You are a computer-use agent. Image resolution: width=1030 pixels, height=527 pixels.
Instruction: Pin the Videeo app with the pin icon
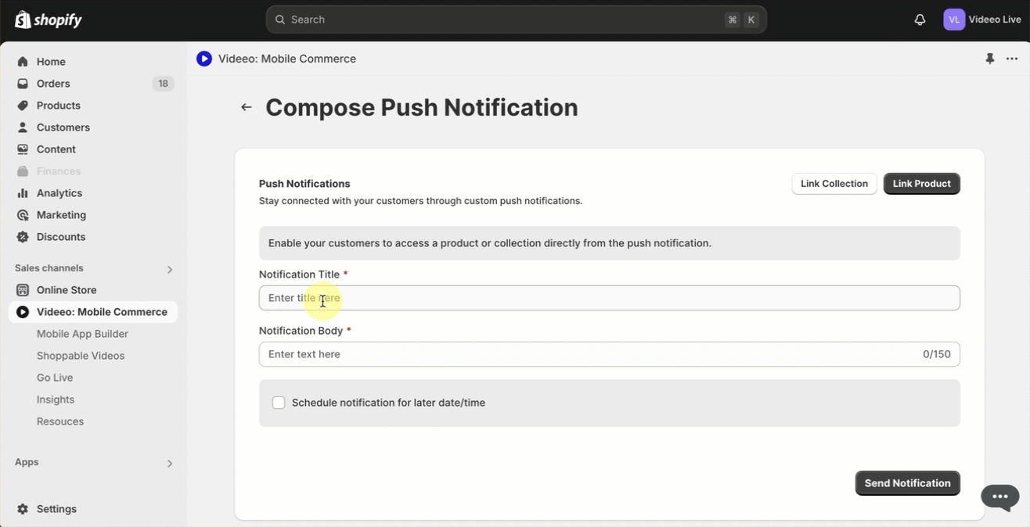tap(990, 59)
